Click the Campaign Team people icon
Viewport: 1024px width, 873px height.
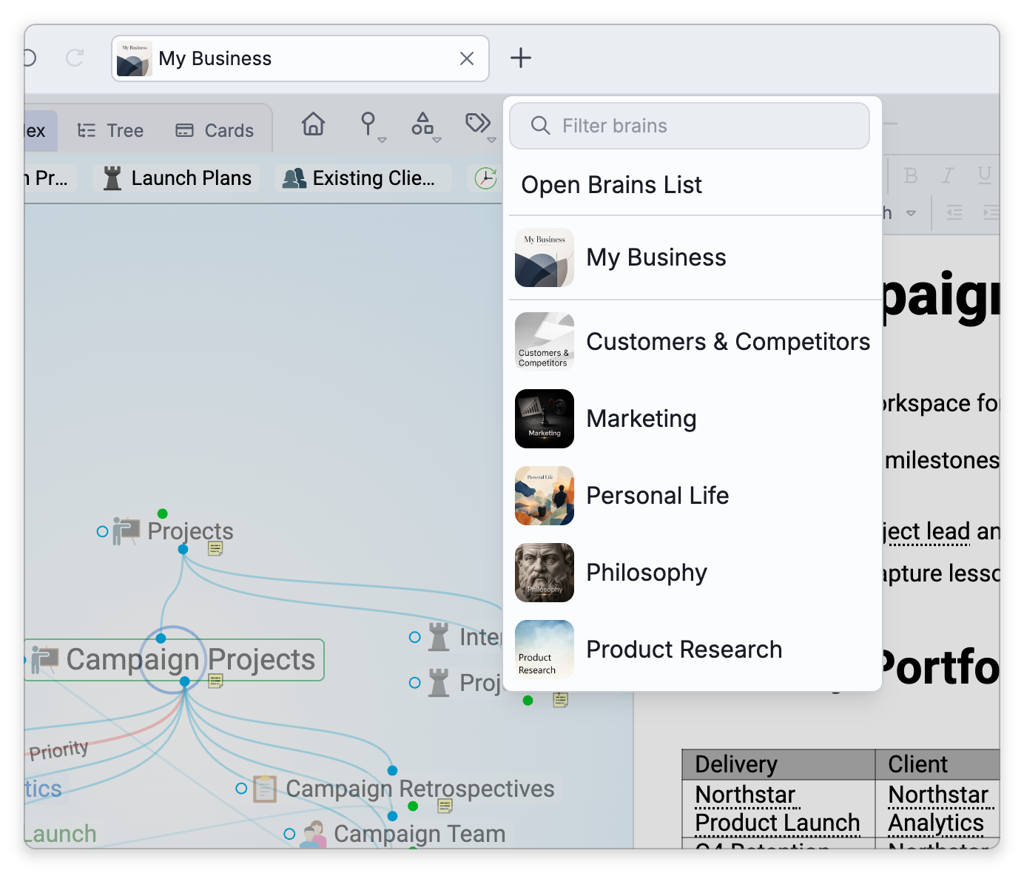tap(314, 834)
